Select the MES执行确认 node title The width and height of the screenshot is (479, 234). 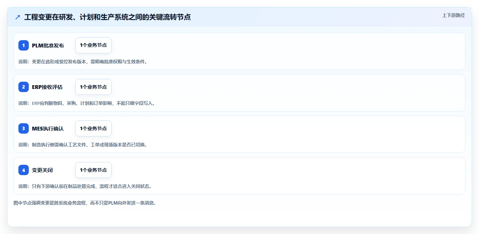click(48, 128)
